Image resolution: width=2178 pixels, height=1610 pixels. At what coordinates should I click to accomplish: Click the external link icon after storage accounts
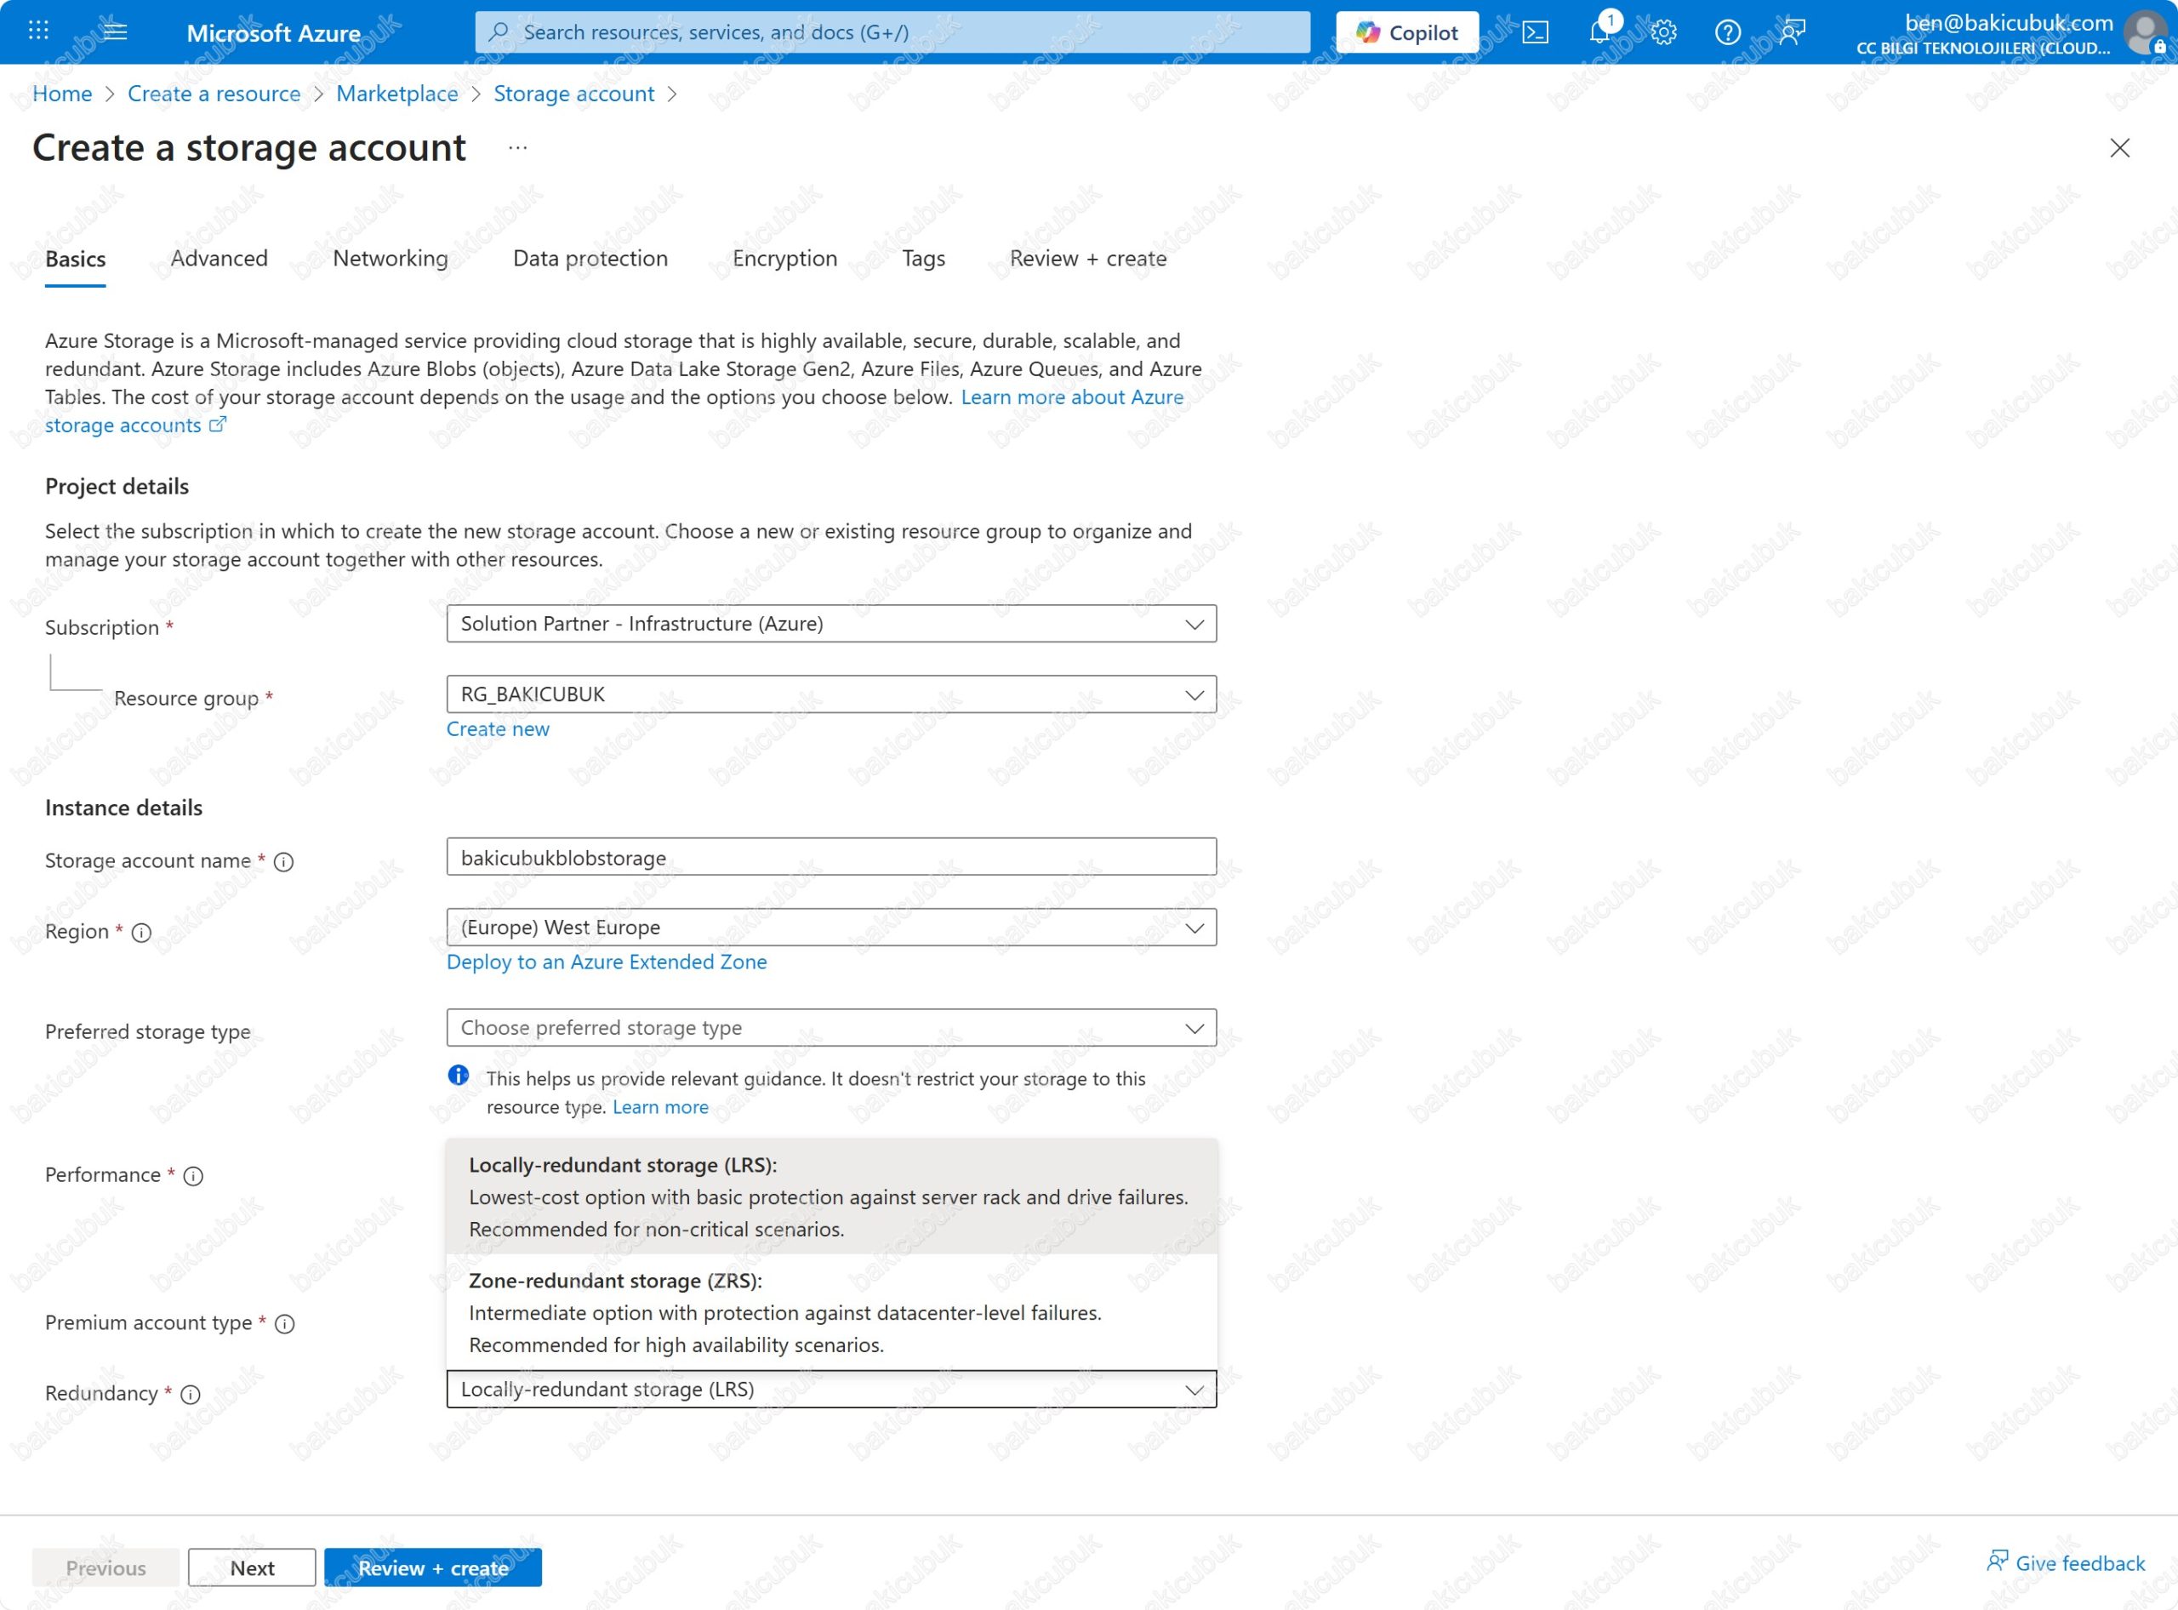(x=219, y=424)
